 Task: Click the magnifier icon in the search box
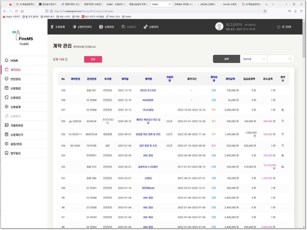[290, 59]
